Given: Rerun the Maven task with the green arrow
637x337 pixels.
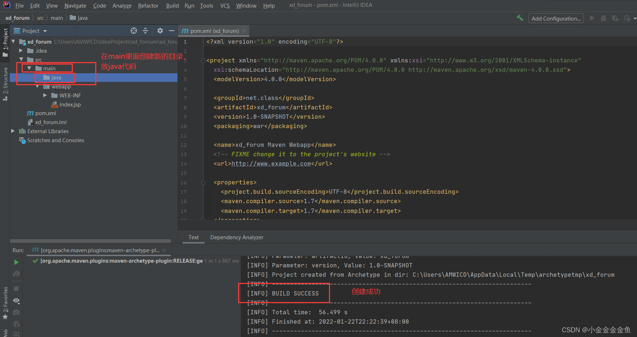Looking at the screenshot, I should (x=16, y=262).
